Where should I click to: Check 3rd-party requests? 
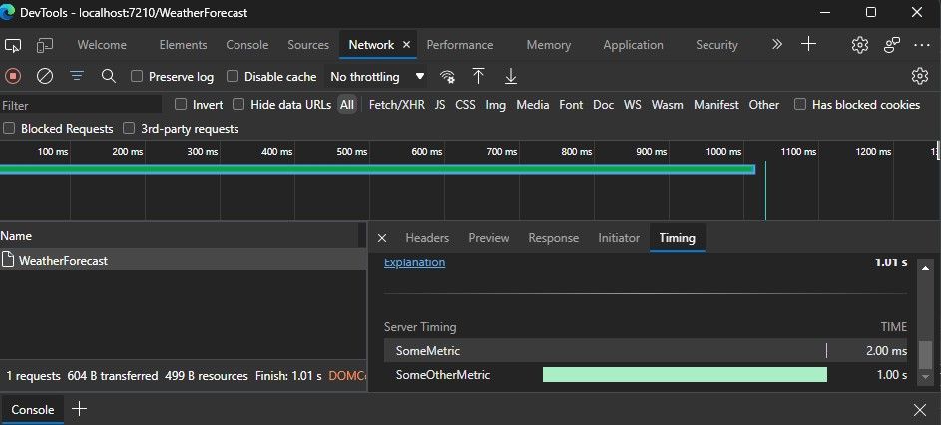coord(129,128)
